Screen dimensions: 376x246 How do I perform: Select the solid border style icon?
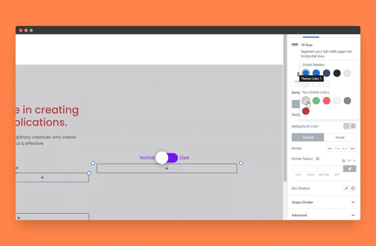pos(330,148)
